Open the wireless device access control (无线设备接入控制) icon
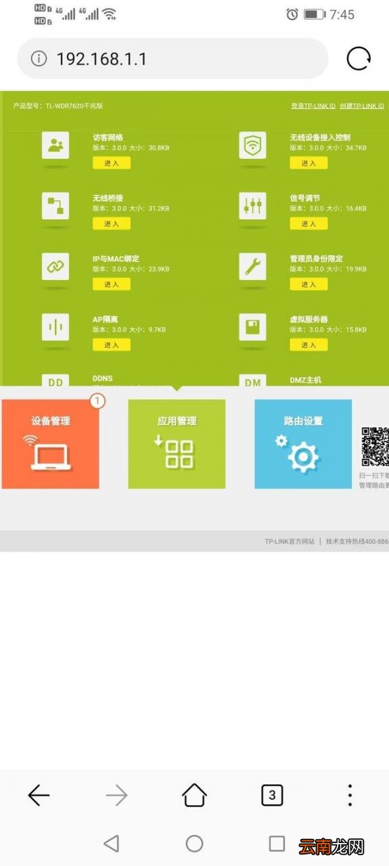Image resolution: width=389 pixels, height=866 pixels. tap(253, 145)
